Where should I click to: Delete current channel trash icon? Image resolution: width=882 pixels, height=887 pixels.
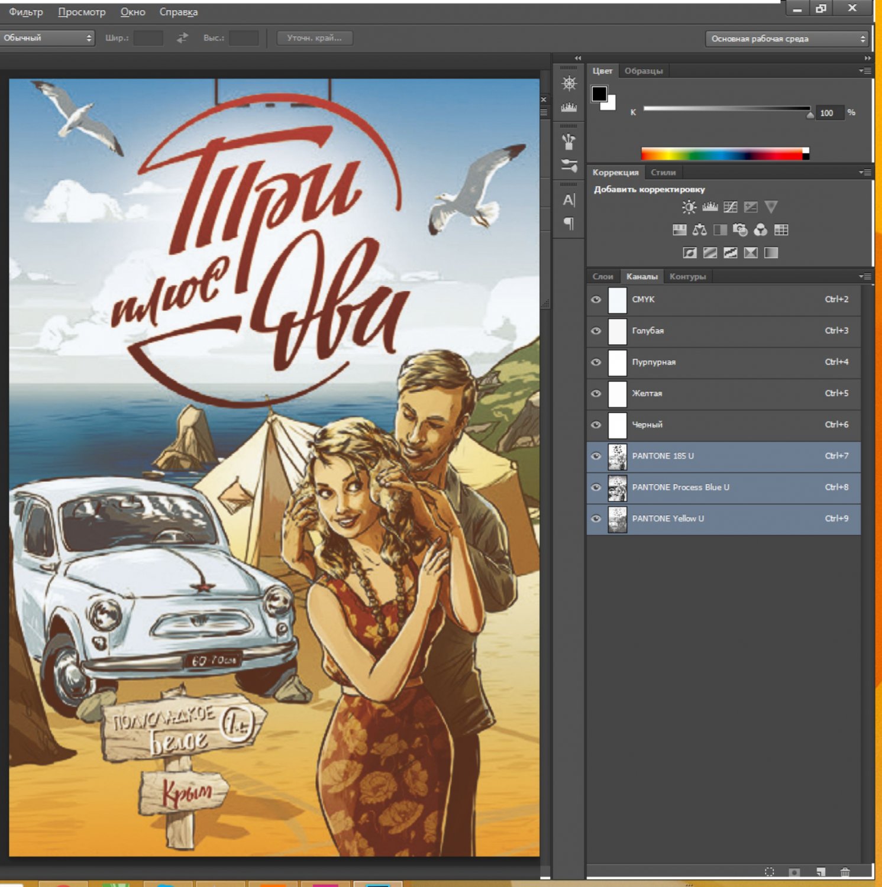[845, 872]
